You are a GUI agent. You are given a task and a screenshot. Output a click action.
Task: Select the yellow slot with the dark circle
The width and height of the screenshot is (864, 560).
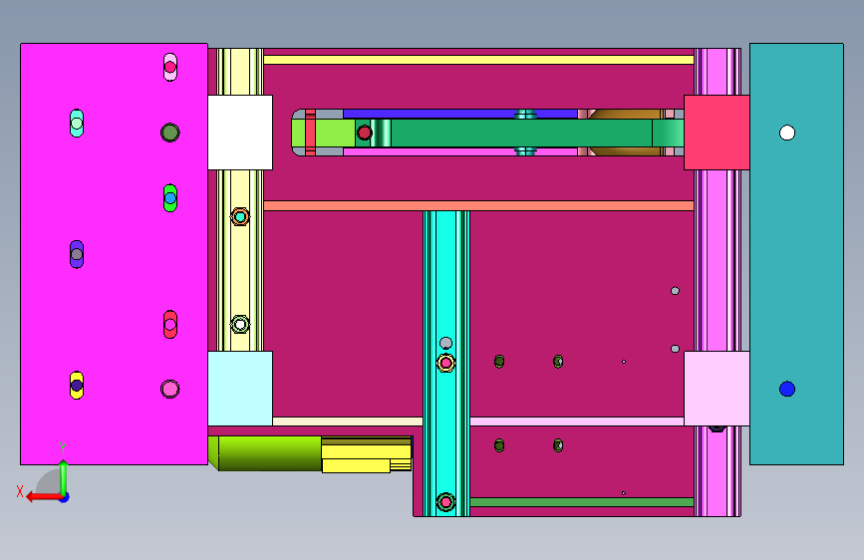tap(77, 385)
